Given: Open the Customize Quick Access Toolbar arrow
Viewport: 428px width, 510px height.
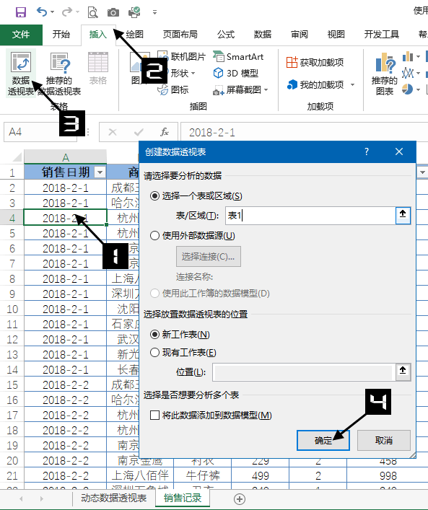Looking at the screenshot, I should [154, 12].
